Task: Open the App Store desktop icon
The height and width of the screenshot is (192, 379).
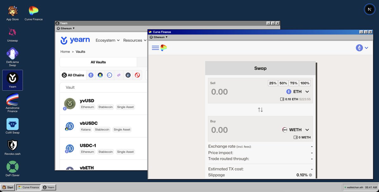Action: pyautogui.click(x=13, y=13)
